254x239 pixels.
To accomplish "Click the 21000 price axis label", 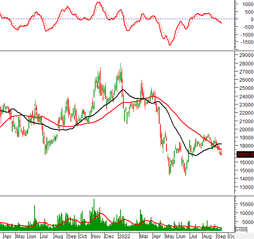I will point(245,121).
